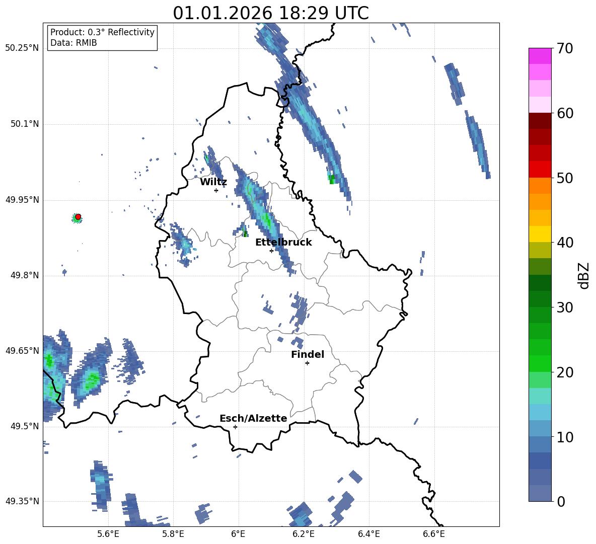Click the 30 colorbar tick label

click(x=565, y=307)
